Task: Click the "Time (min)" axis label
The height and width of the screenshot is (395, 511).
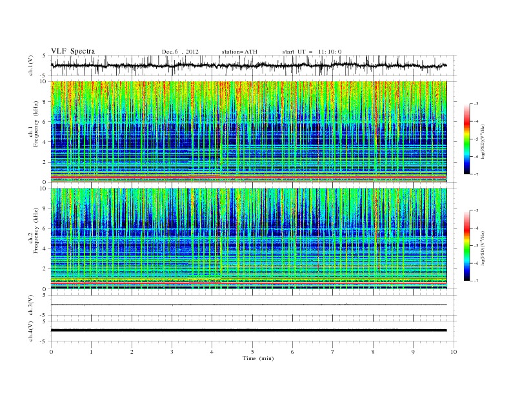Action: click(258, 358)
